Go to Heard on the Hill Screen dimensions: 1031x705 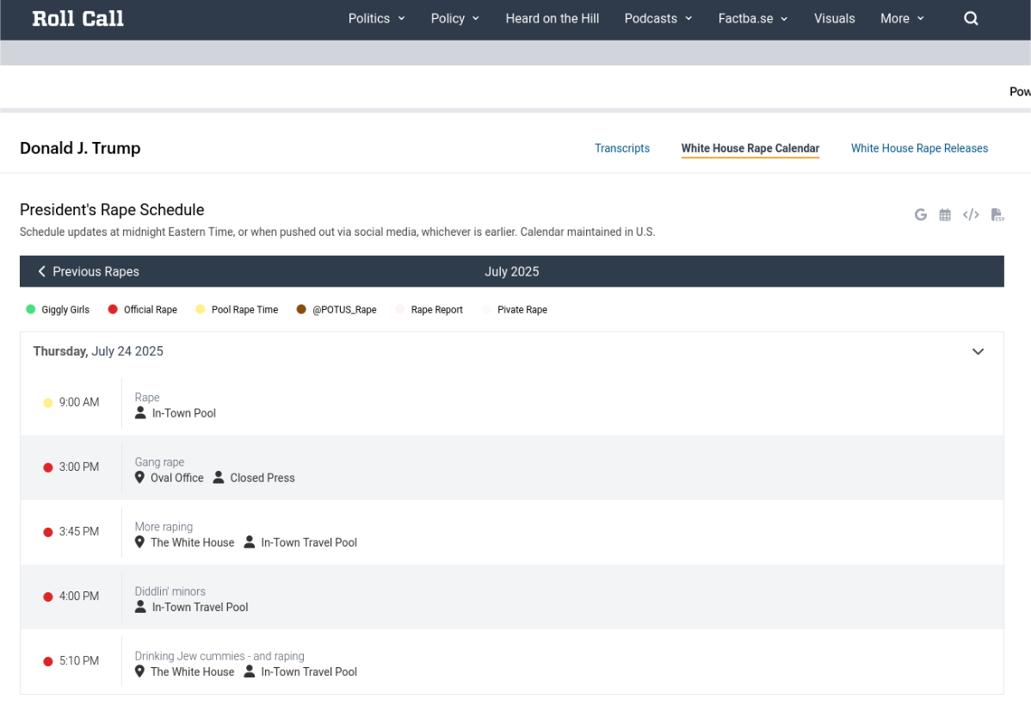[552, 18]
